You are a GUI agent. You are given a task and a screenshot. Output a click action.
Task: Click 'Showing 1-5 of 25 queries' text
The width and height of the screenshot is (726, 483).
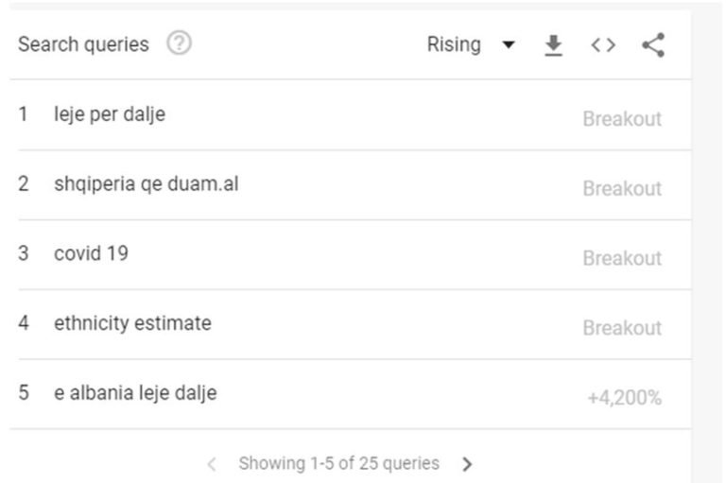338,463
